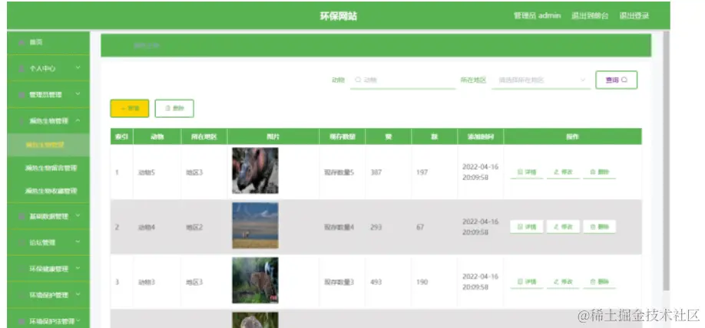
Task: Expand the 管理员管理 menu chevron
Action: click(78, 94)
